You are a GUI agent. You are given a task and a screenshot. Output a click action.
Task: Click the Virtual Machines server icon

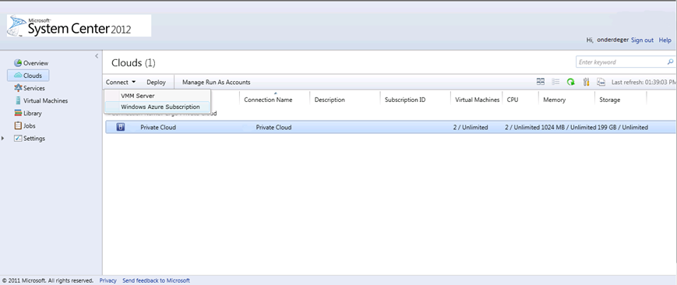click(18, 100)
